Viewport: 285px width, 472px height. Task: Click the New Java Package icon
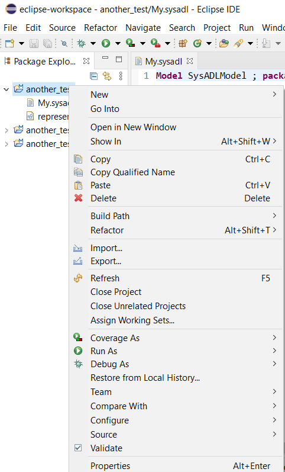(183, 44)
